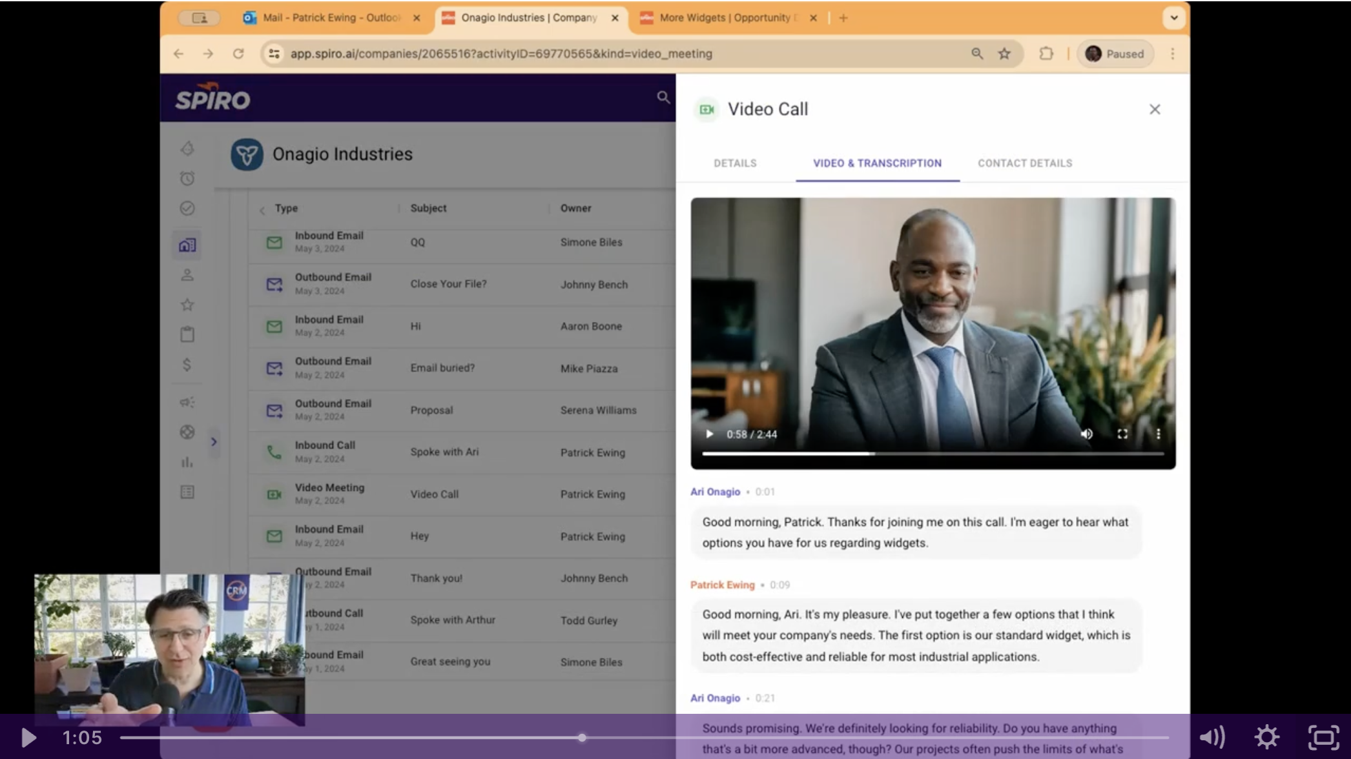
Task: Play the outer video at 1:05
Action: [x=28, y=737]
